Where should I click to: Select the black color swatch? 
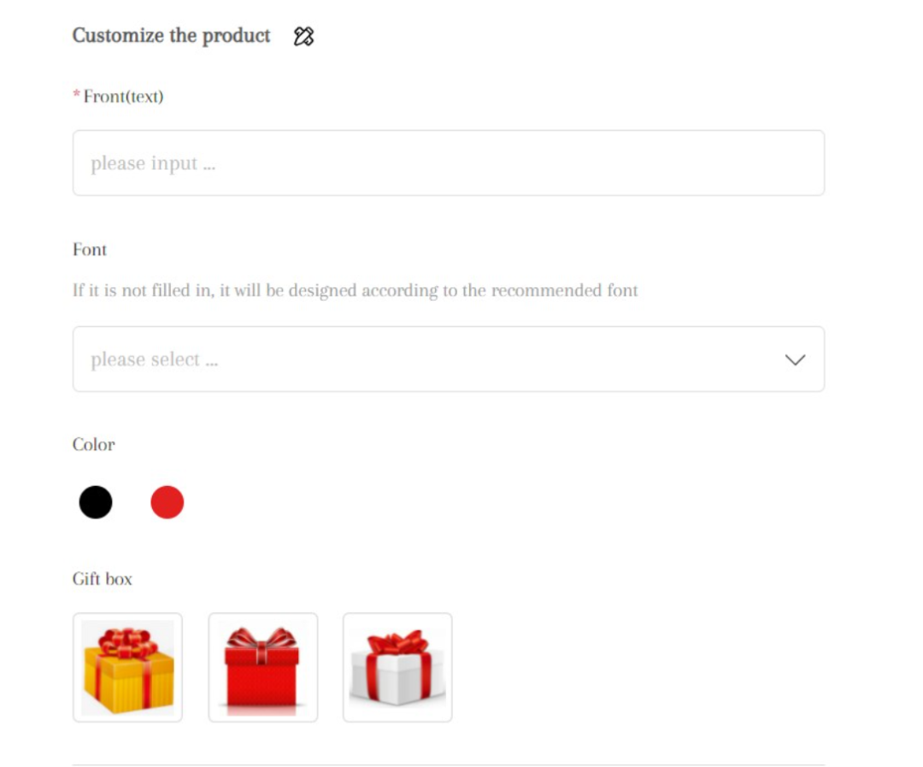[96, 502]
